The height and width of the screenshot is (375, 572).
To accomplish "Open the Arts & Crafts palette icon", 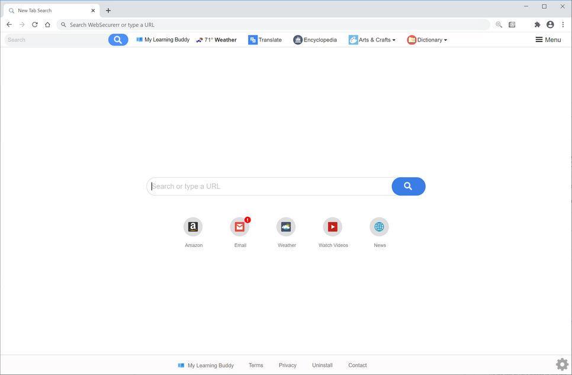I will (353, 40).
